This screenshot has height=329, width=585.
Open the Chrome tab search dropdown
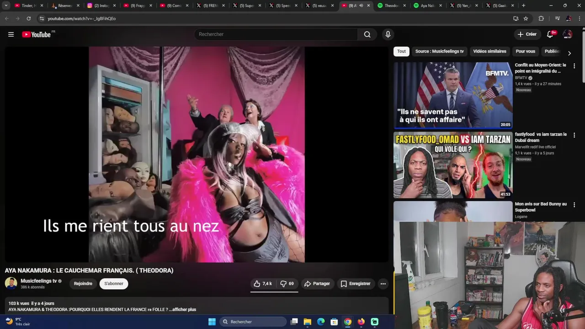pyautogui.click(x=6, y=5)
